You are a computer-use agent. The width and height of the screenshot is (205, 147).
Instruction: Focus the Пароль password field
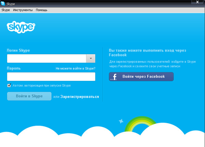click(x=51, y=77)
